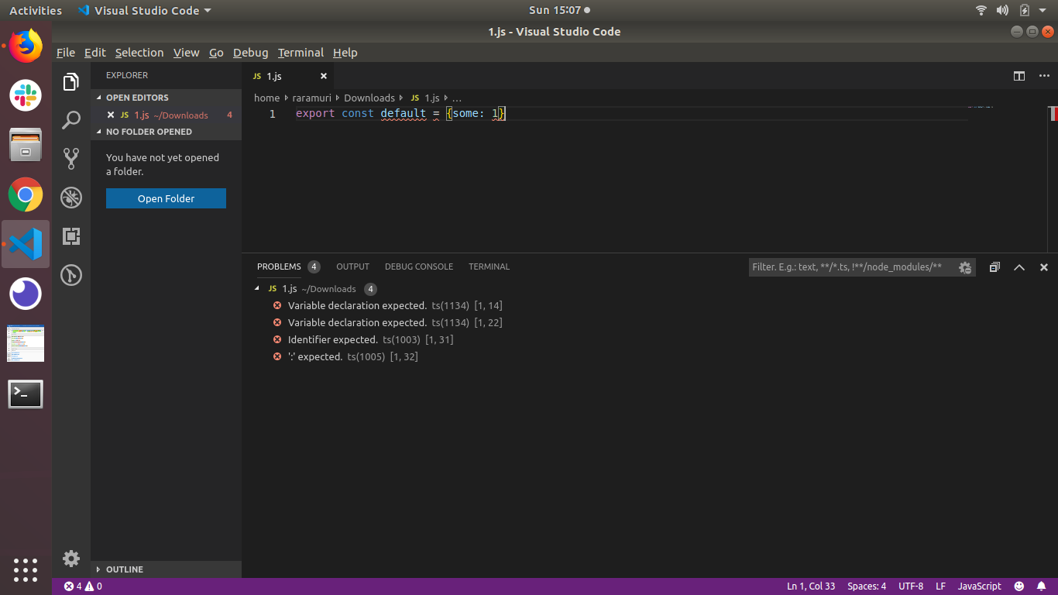Open the Edit menu
The width and height of the screenshot is (1058, 595).
coord(95,53)
